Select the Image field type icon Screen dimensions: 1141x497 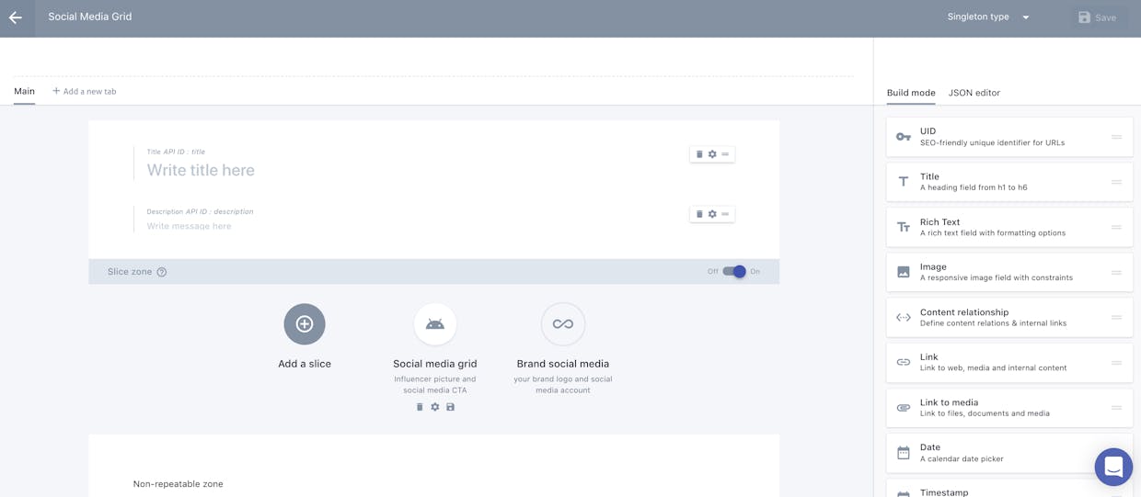(x=904, y=272)
